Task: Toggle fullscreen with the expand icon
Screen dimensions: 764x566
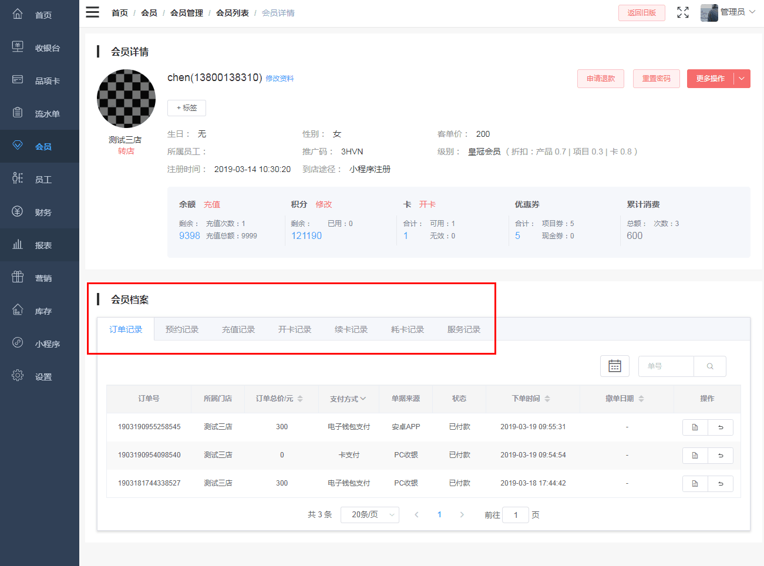Action: click(683, 12)
